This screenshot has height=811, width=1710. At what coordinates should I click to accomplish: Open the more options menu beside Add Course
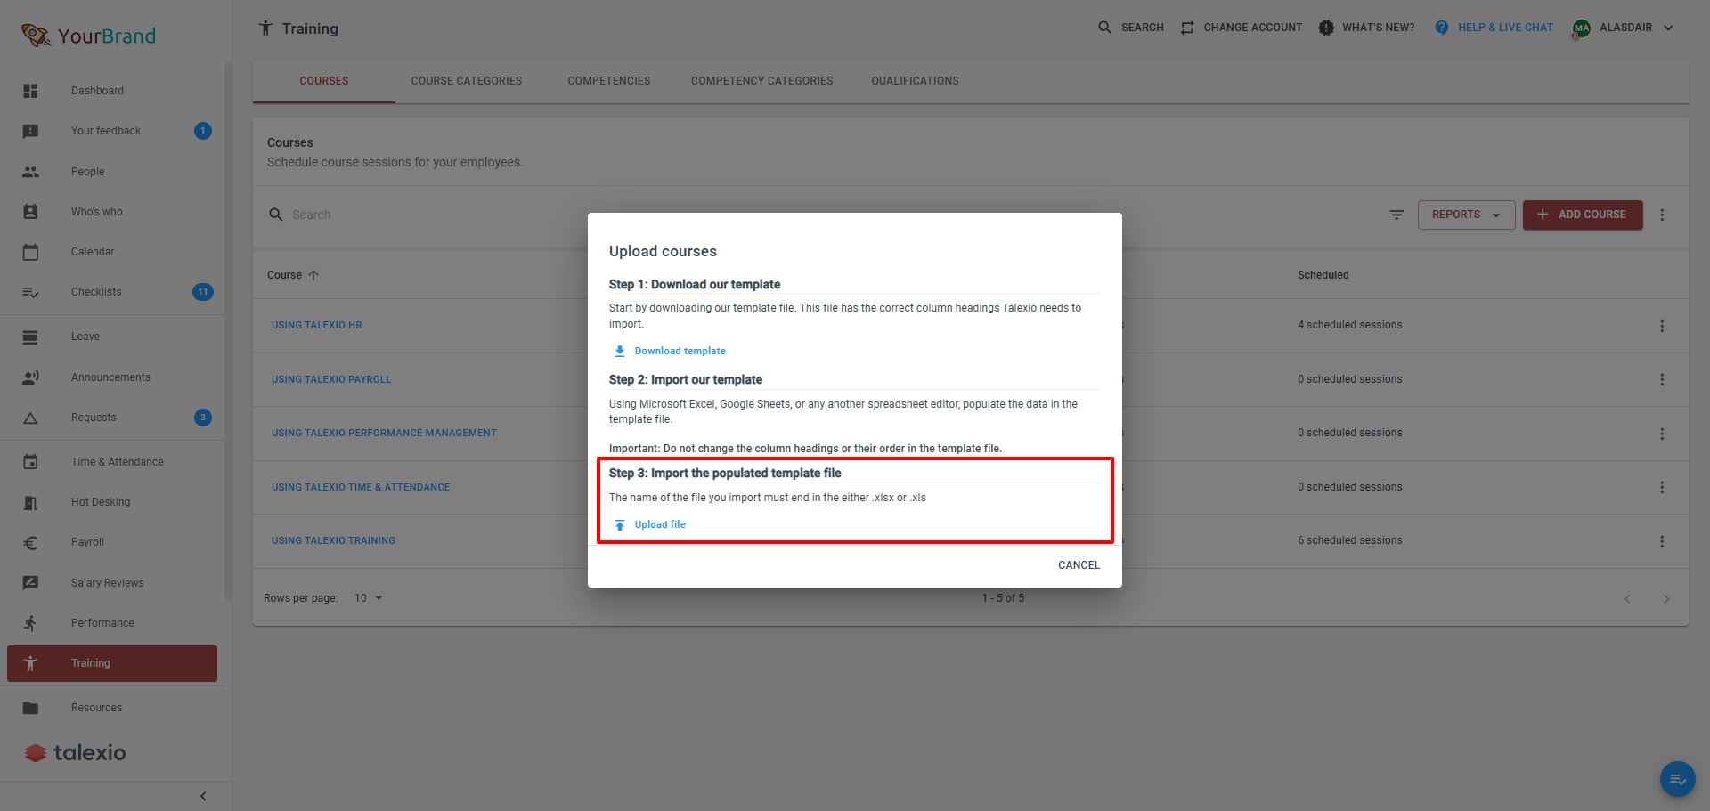point(1662,215)
